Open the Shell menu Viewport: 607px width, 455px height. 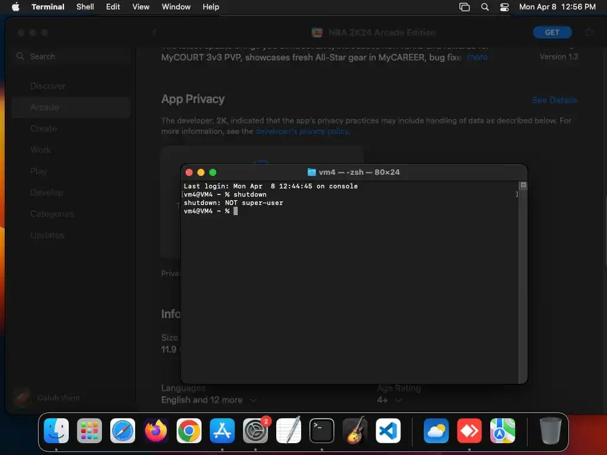[85, 7]
